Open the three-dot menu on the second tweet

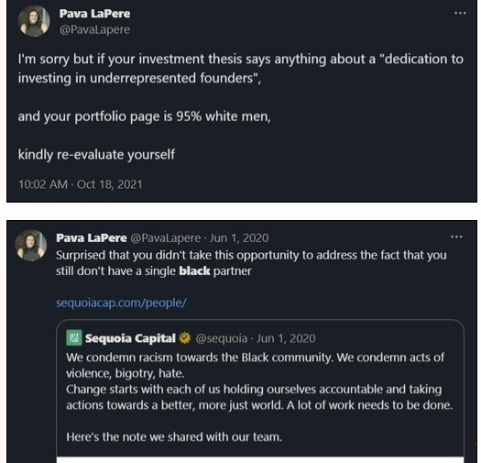(456, 237)
